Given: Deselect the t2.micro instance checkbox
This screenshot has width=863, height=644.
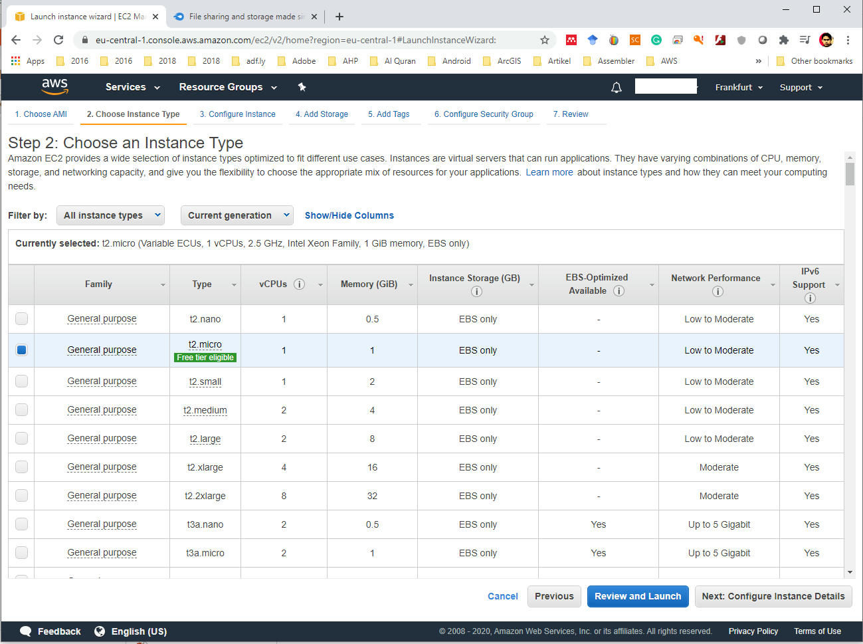Looking at the screenshot, I should tap(22, 350).
